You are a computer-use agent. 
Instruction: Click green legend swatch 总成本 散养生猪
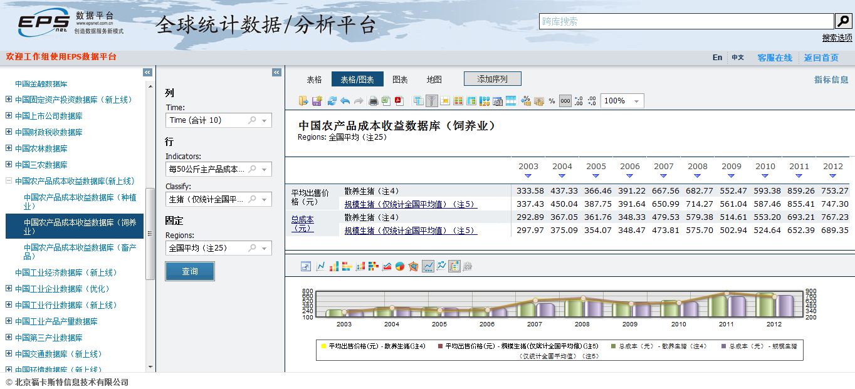tap(614, 346)
